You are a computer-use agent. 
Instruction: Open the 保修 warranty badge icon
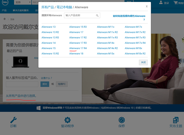tap(122, 120)
